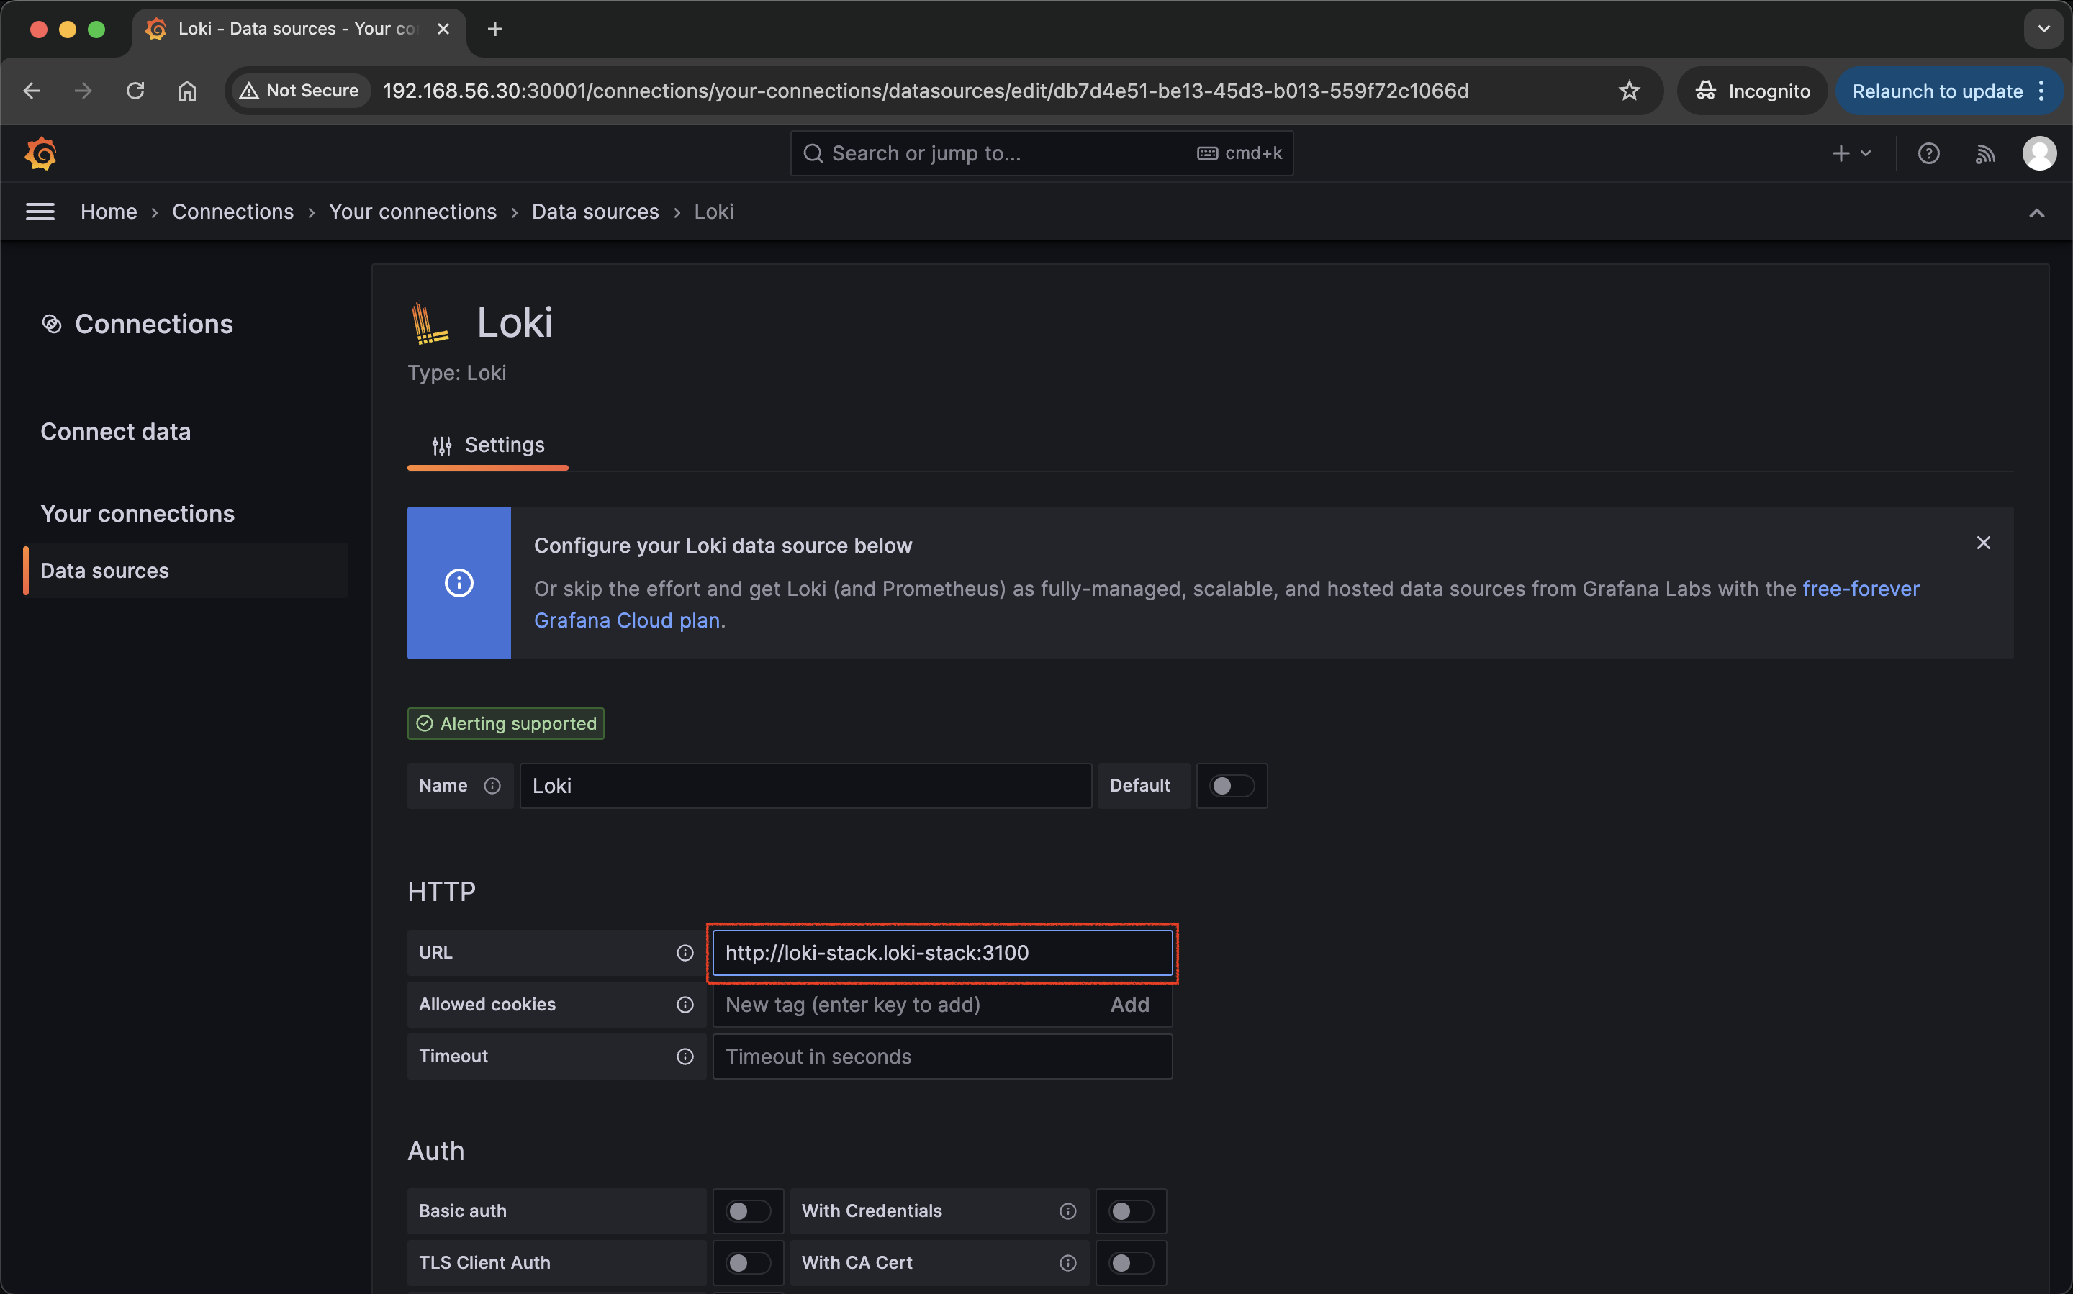The height and width of the screenshot is (1294, 2073).
Task: Open the hamburger navigation menu
Action: click(40, 212)
